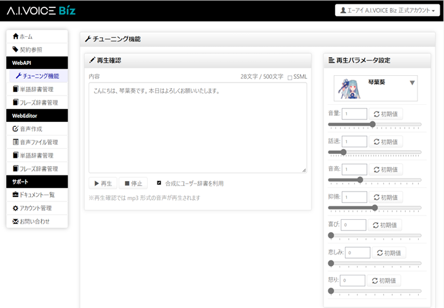Viewport: 444px width, 308px height.
Task: Click the briefcase icon beside ドキュメント一覧
Action: tap(15, 195)
